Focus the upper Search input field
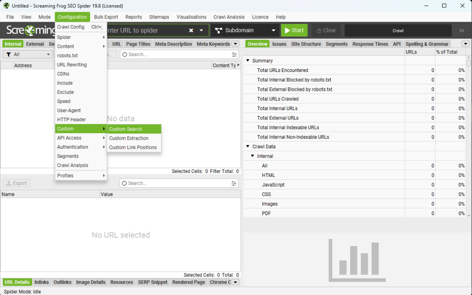 point(177,55)
